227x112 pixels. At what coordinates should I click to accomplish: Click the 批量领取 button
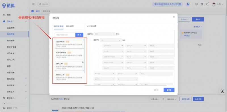click(198, 99)
